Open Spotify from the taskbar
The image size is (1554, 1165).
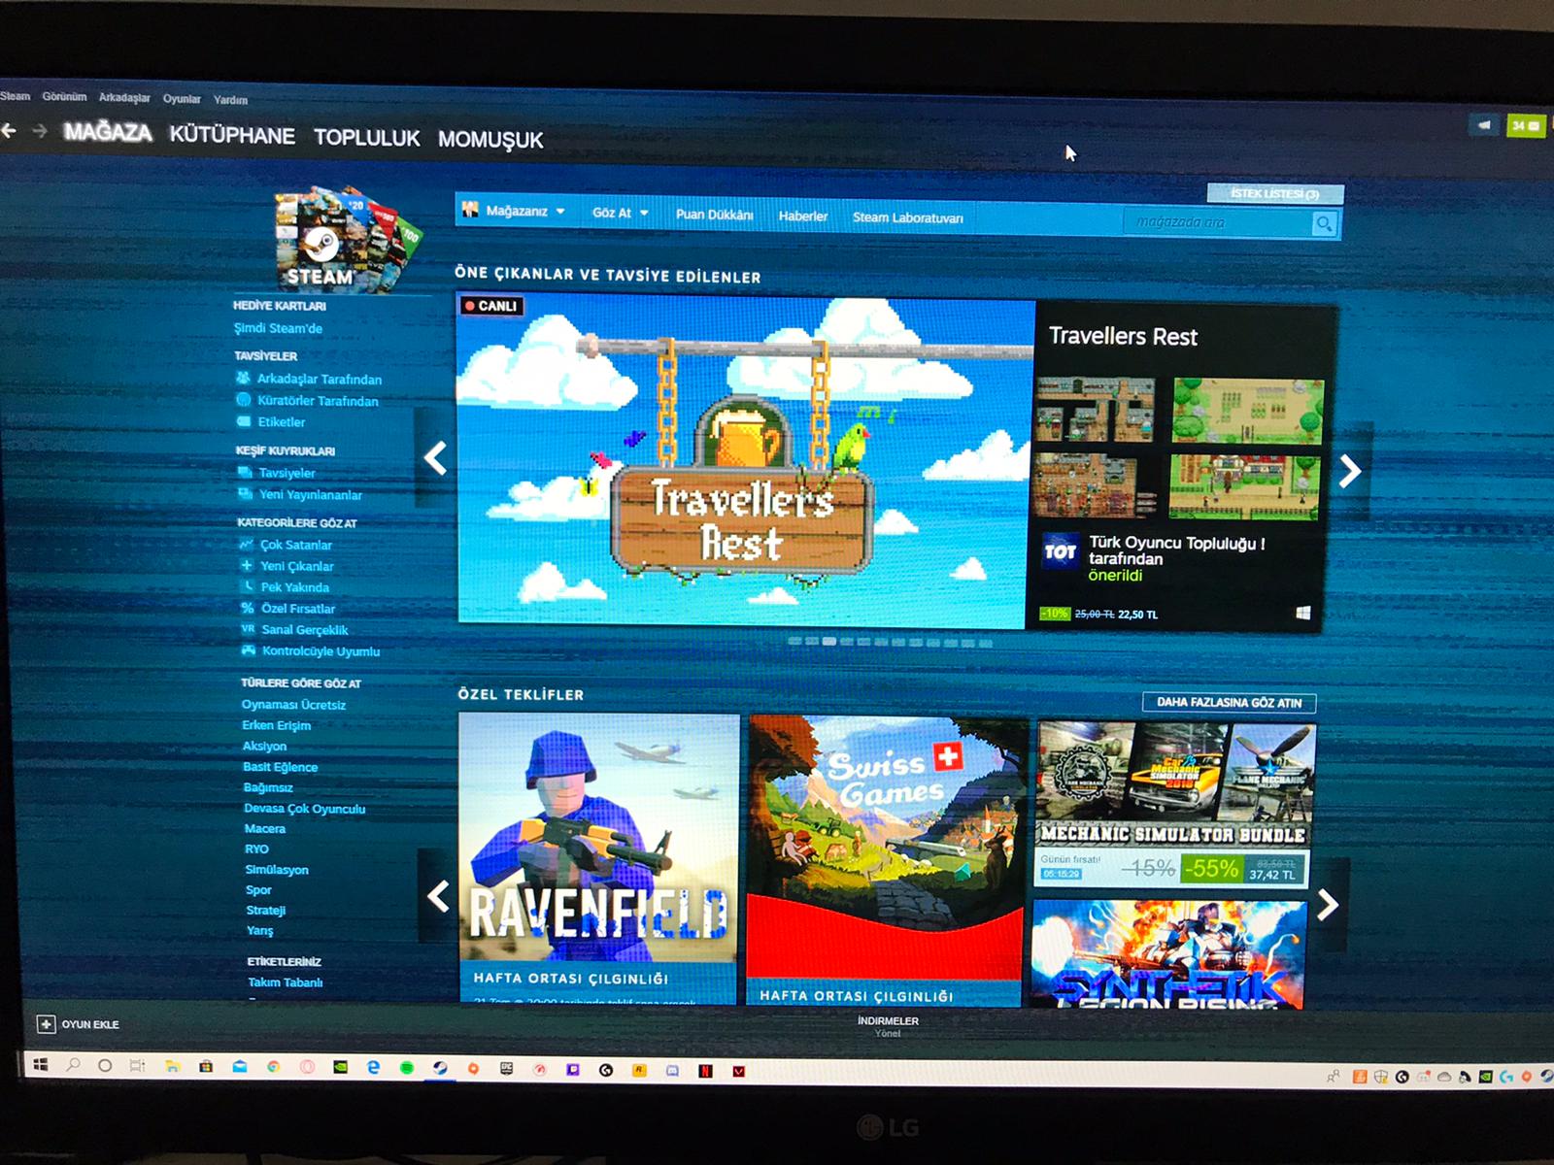click(x=408, y=1068)
